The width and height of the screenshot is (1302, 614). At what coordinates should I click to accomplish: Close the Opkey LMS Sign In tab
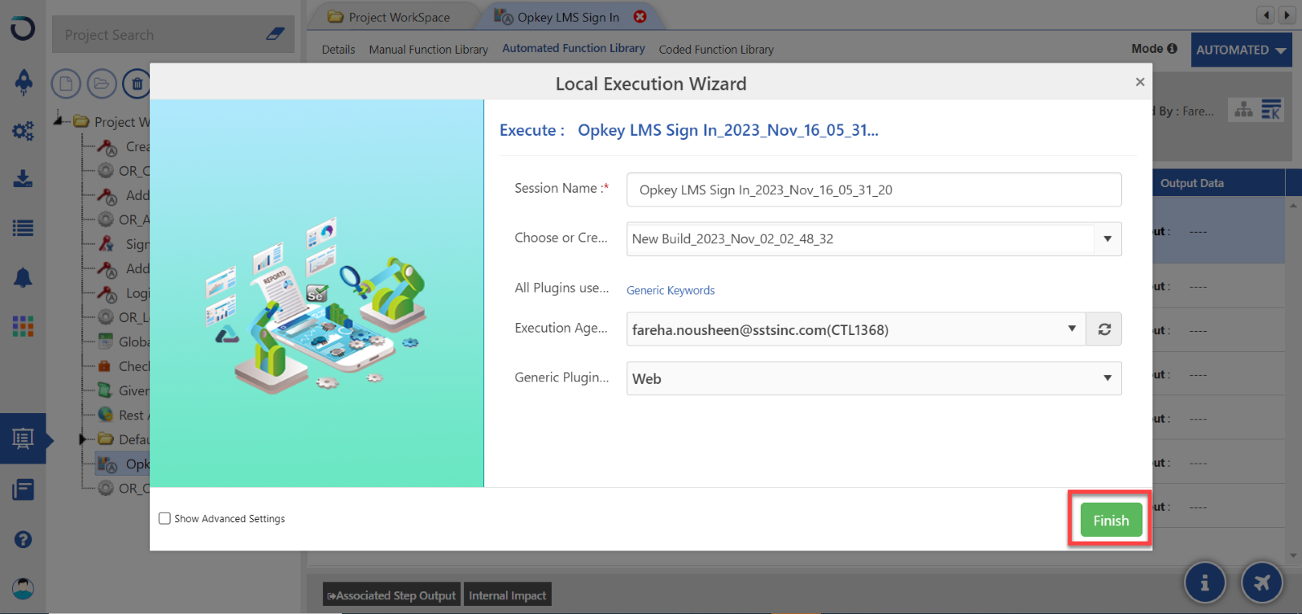[640, 16]
